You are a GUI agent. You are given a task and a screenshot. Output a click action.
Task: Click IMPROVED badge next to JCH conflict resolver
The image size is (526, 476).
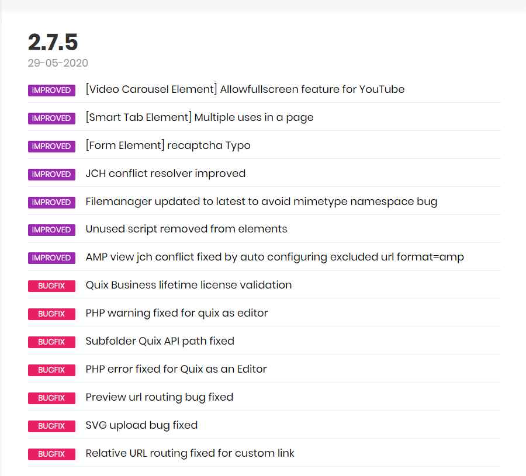(51, 174)
